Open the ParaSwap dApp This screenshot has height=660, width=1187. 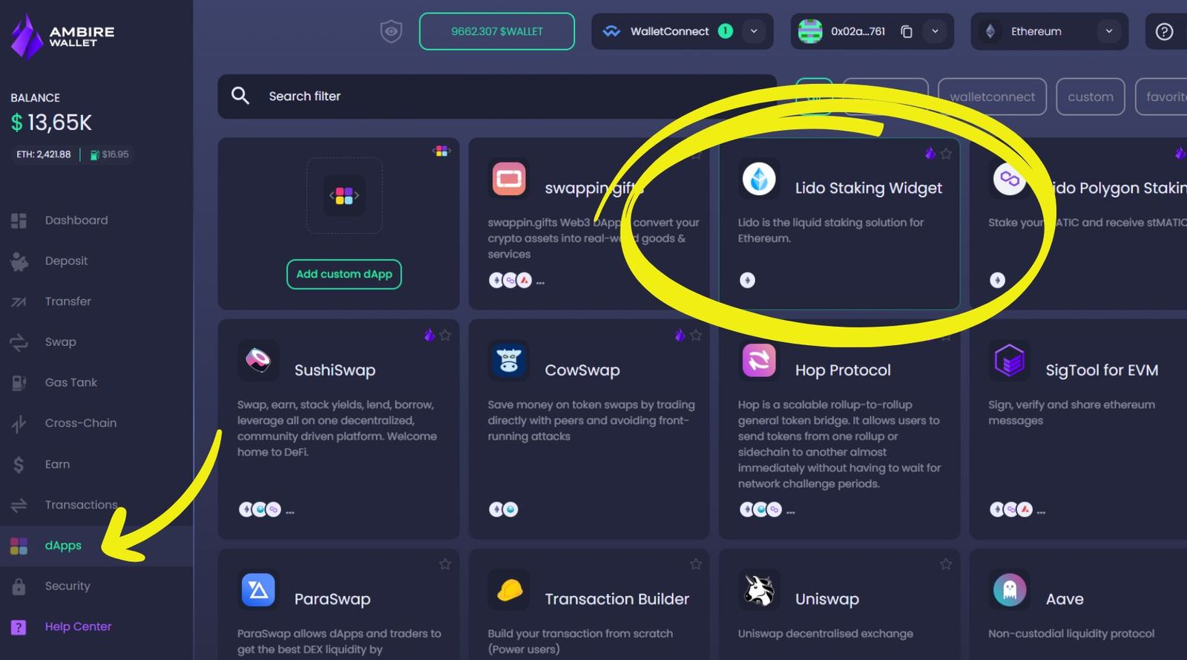click(338, 604)
